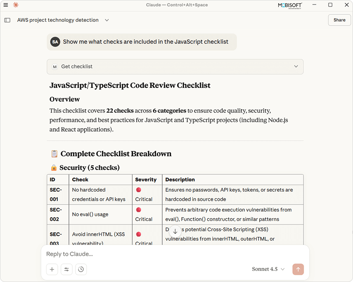Screen dimensions: 353x282
Task: Toggle the sidebar panel icon
Action: point(7,20)
